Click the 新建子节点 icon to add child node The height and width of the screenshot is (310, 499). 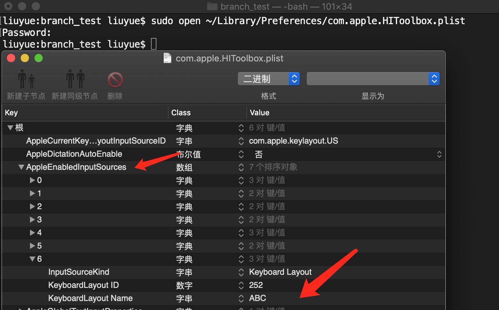coord(26,79)
